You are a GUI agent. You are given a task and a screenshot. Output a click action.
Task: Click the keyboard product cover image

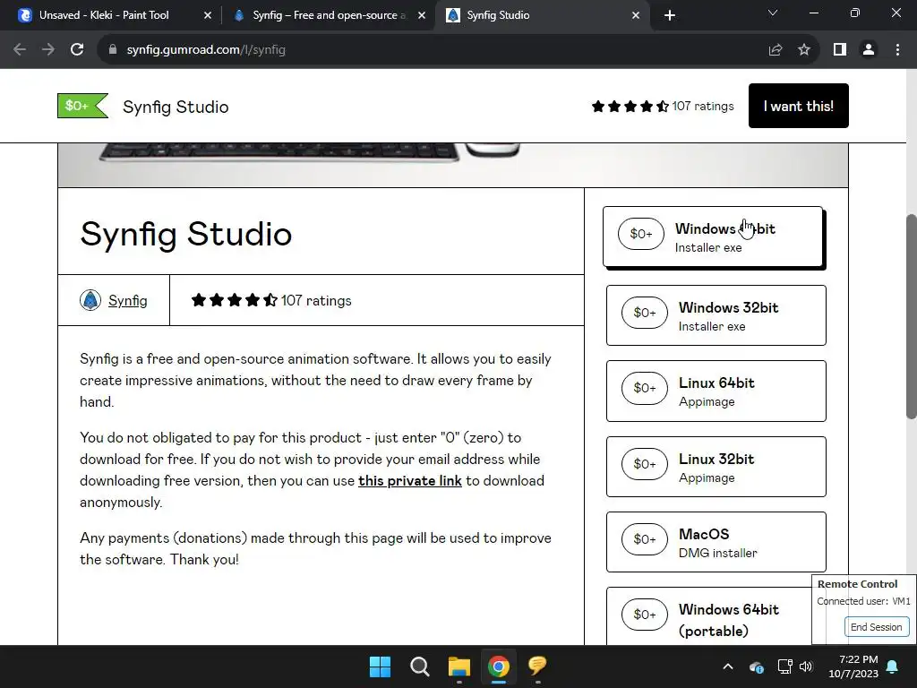tap(452, 165)
